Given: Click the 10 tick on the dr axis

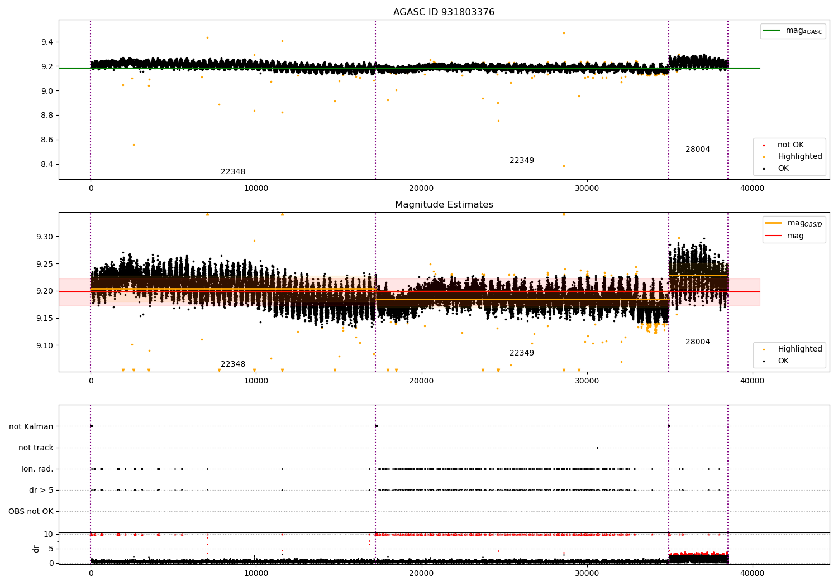Looking at the screenshot, I should click(49, 535).
